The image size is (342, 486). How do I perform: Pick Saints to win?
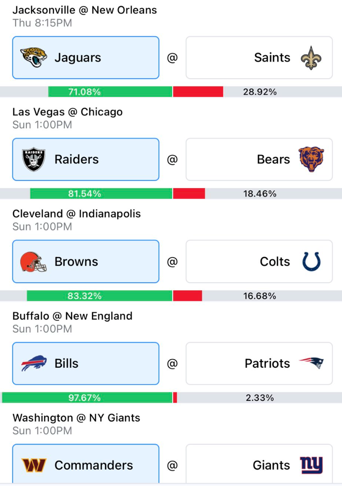[x=259, y=58]
